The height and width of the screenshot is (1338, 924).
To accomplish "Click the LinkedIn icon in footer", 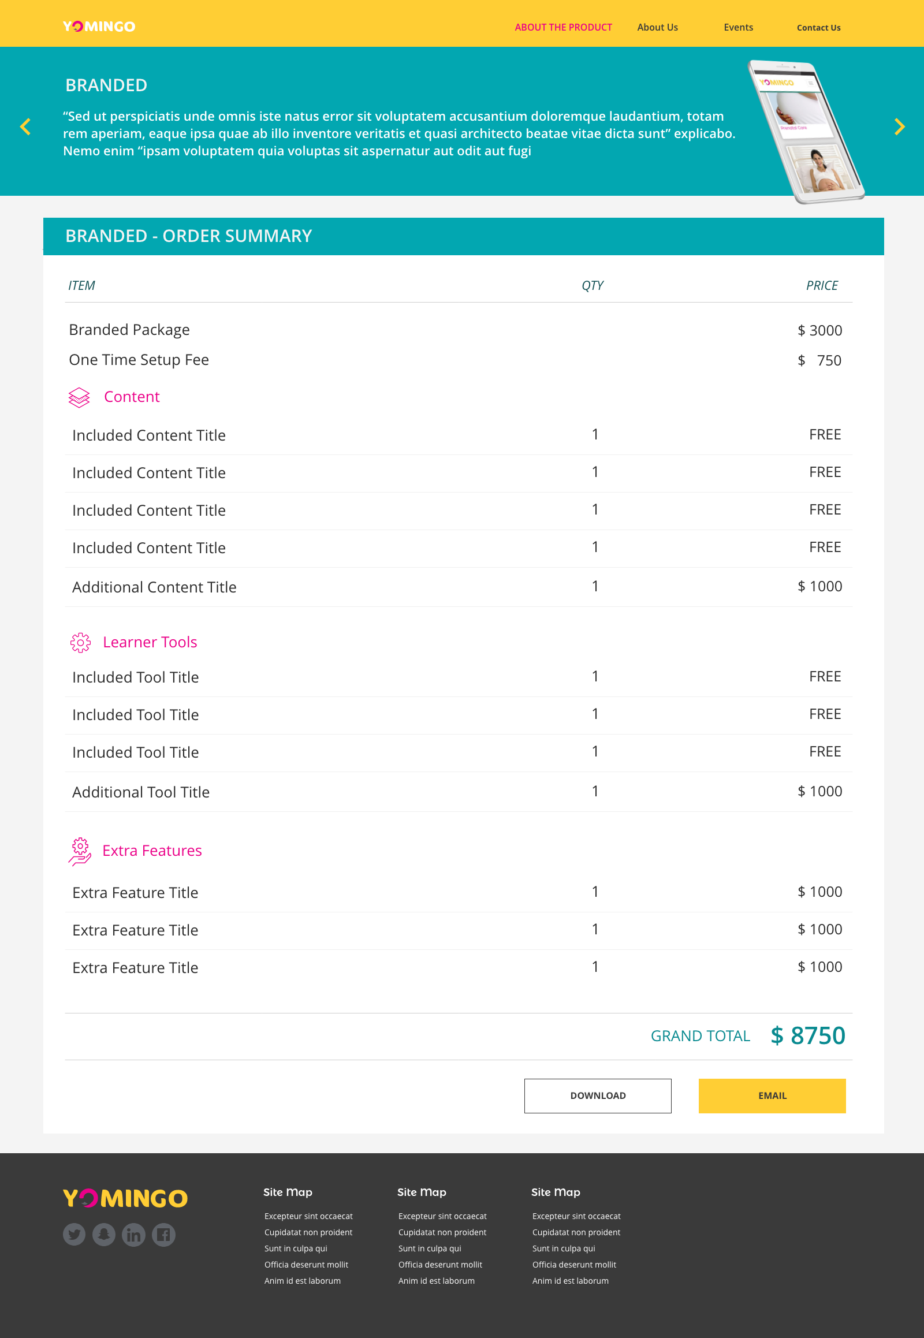I will [x=134, y=1235].
